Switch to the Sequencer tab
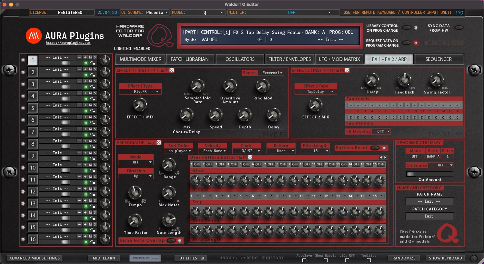484x264 pixels. pyautogui.click(x=439, y=59)
